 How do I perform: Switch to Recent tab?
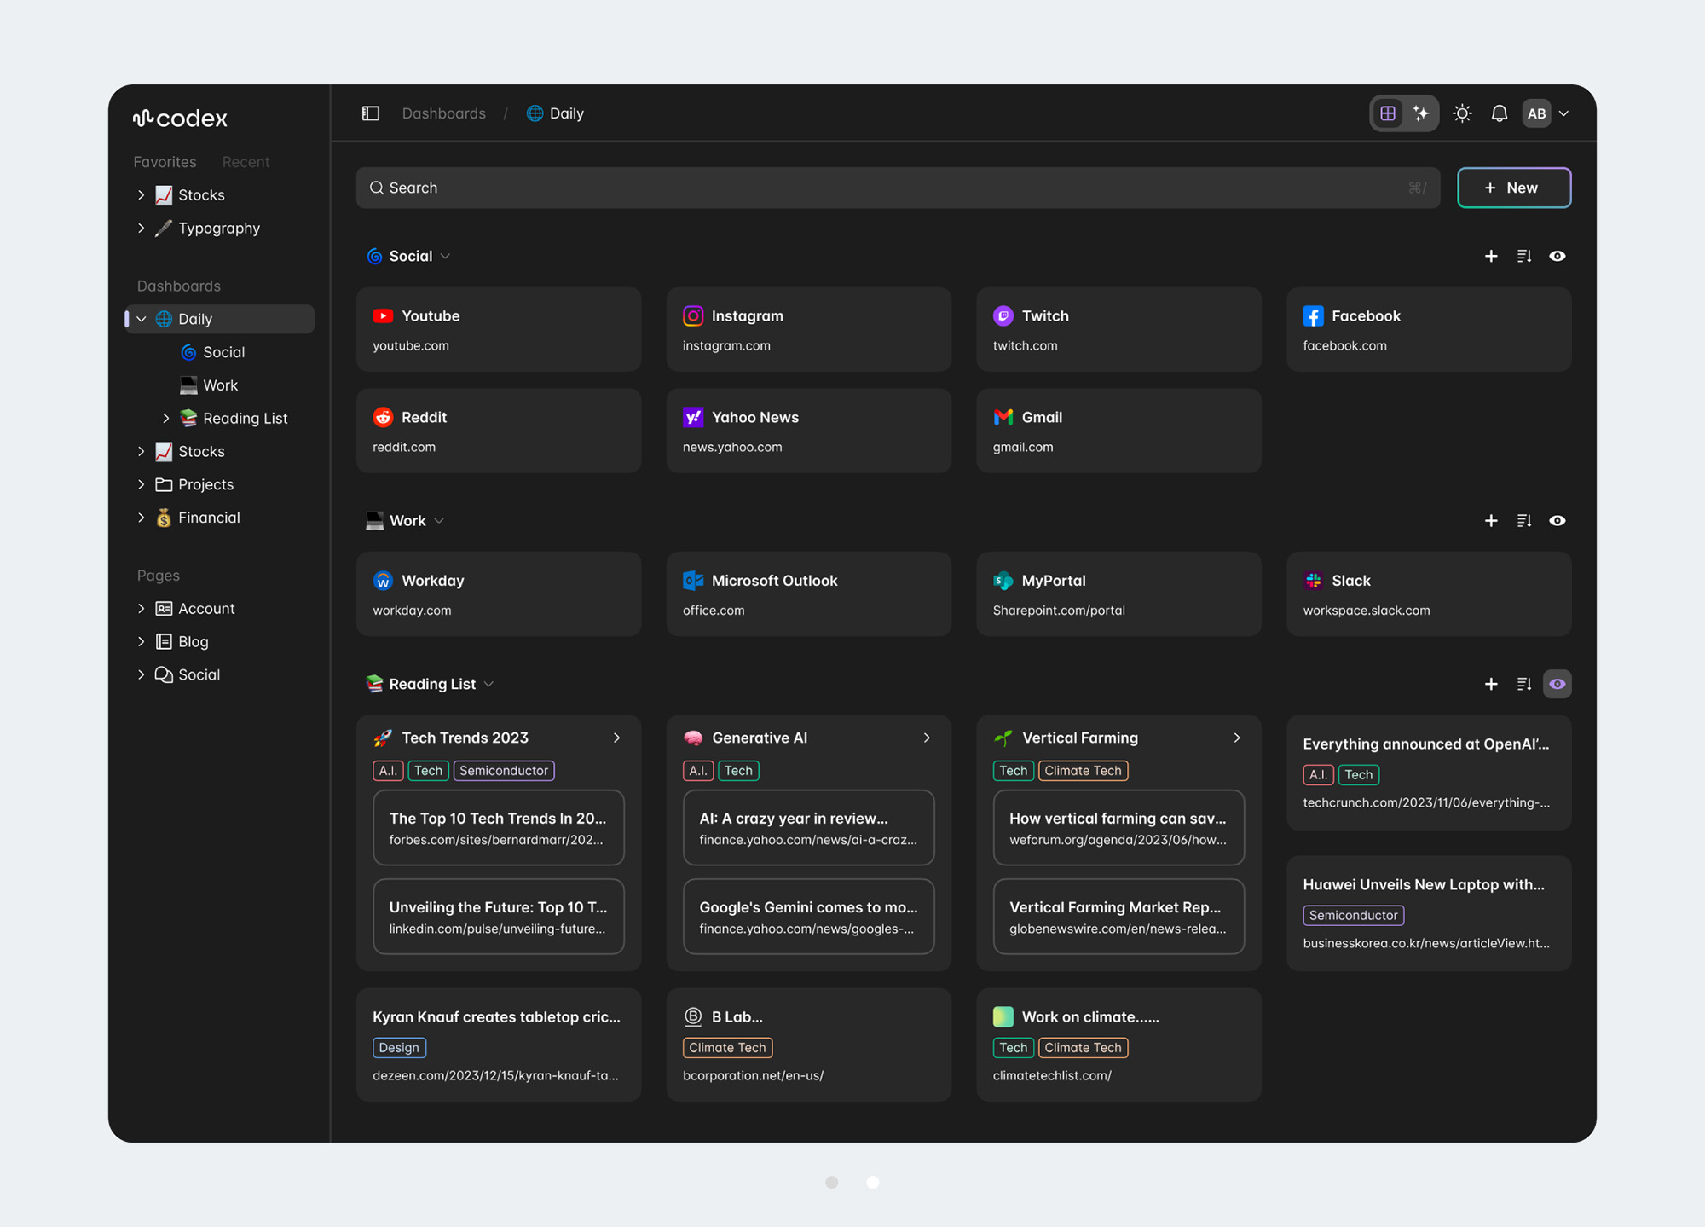(246, 162)
